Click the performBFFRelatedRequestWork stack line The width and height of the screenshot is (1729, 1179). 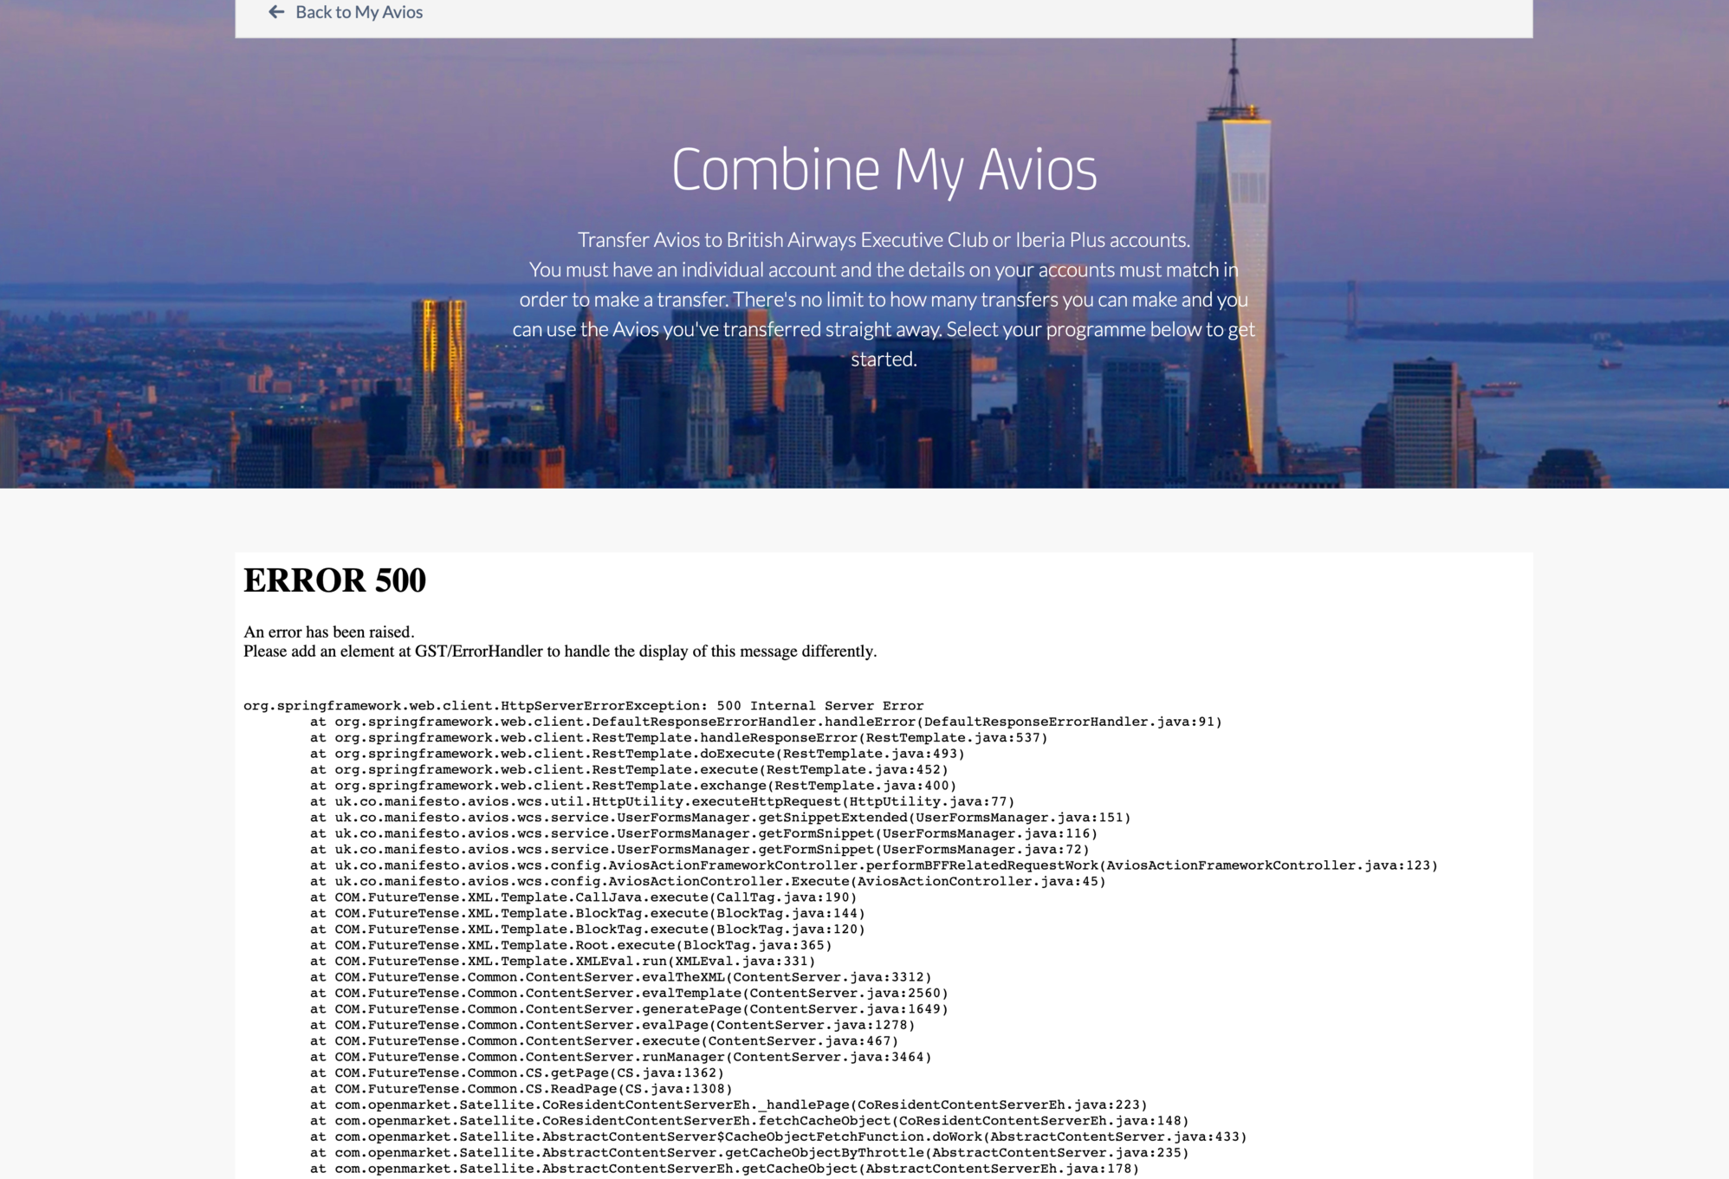(873, 865)
